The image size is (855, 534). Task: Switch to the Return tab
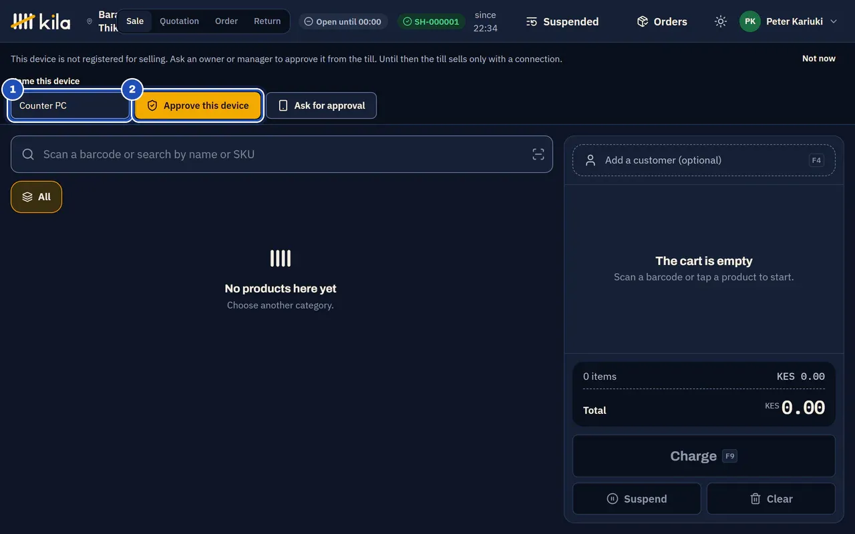(x=267, y=21)
